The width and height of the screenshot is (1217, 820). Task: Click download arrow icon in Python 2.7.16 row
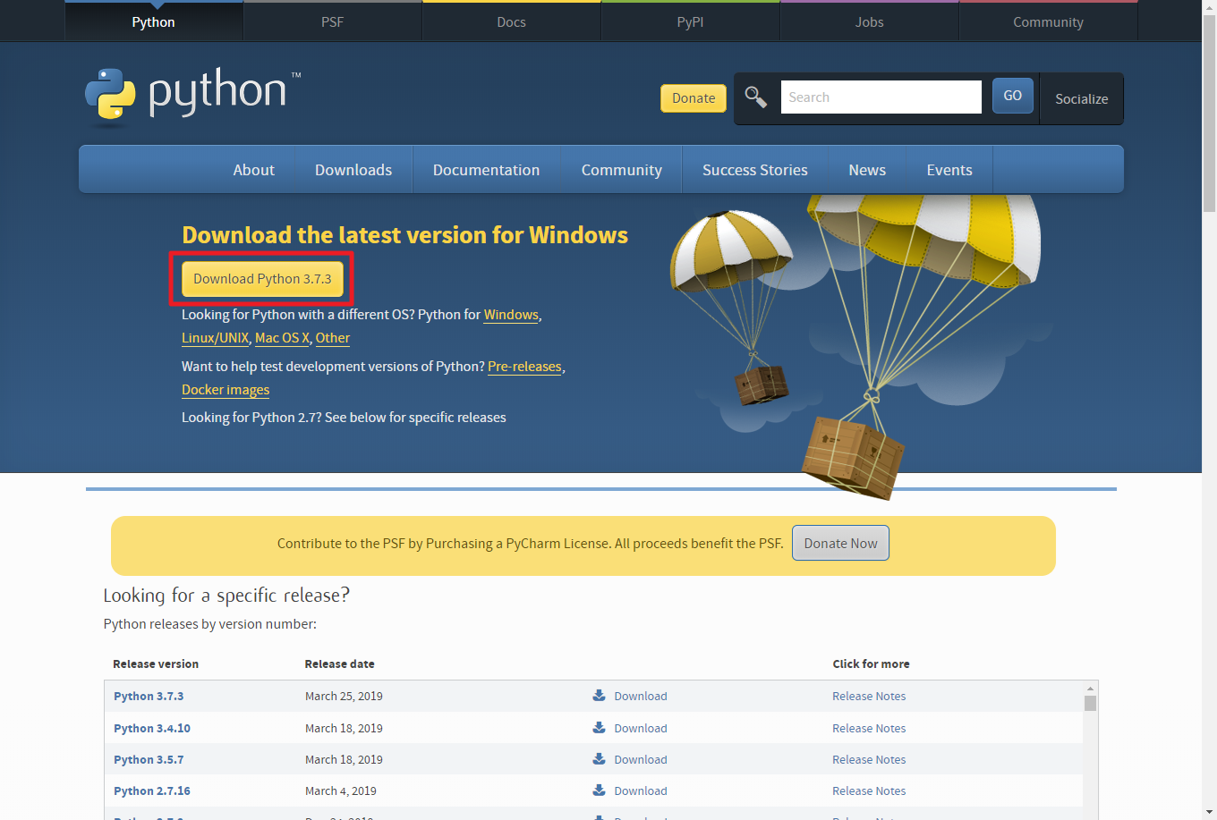(x=599, y=790)
